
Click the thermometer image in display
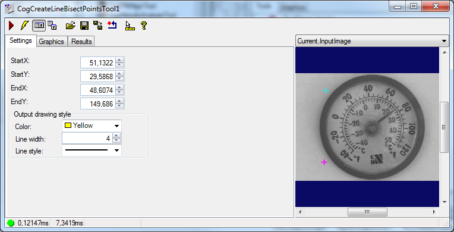click(x=367, y=127)
